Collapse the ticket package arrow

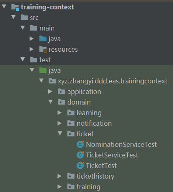click(60, 133)
